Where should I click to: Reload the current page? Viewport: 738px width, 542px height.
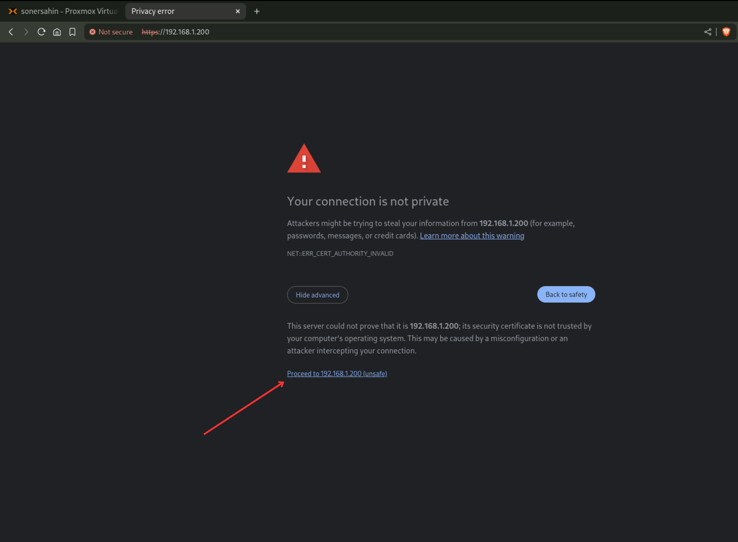point(41,32)
